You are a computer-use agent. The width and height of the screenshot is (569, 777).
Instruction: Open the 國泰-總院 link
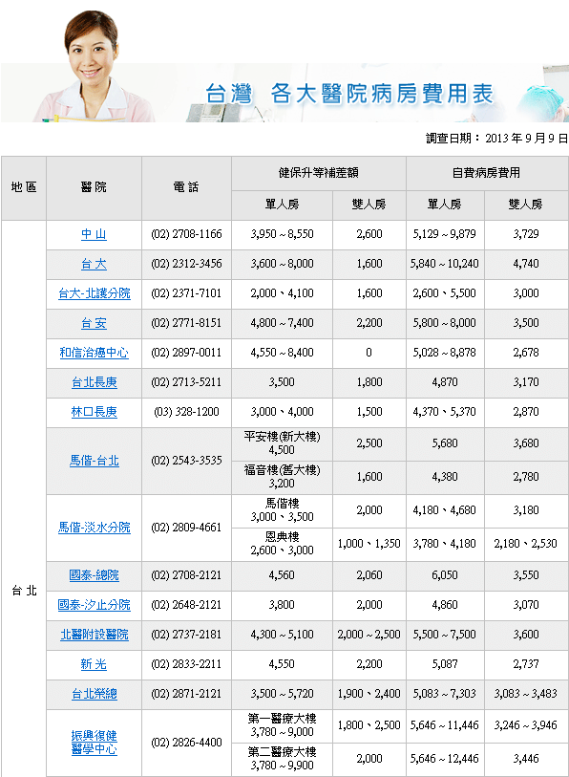click(x=95, y=575)
